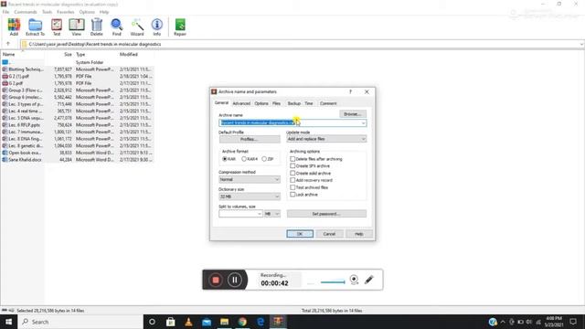Open Update mode dropdown
This screenshot has width=585, height=329.
click(326, 139)
